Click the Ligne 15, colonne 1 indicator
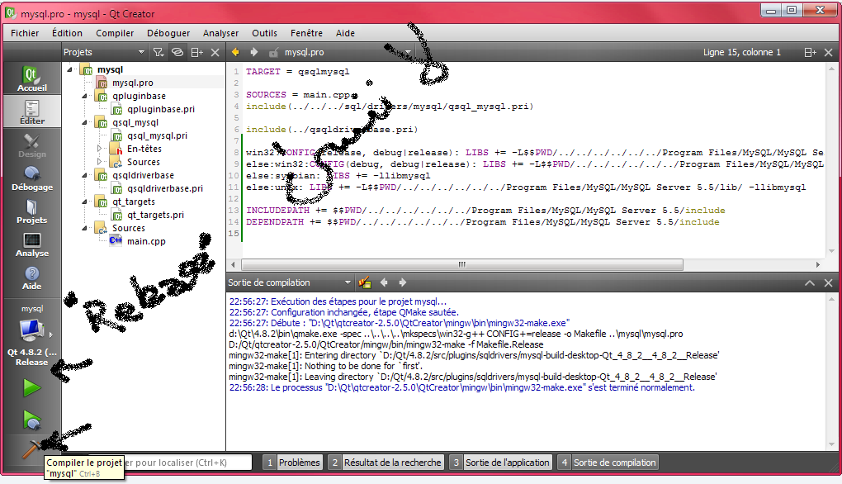842x484 pixels. [x=741, y=52]
